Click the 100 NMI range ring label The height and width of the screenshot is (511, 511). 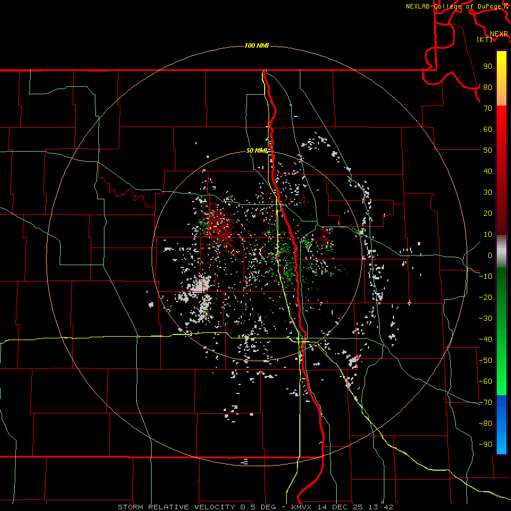click(257, 45)
